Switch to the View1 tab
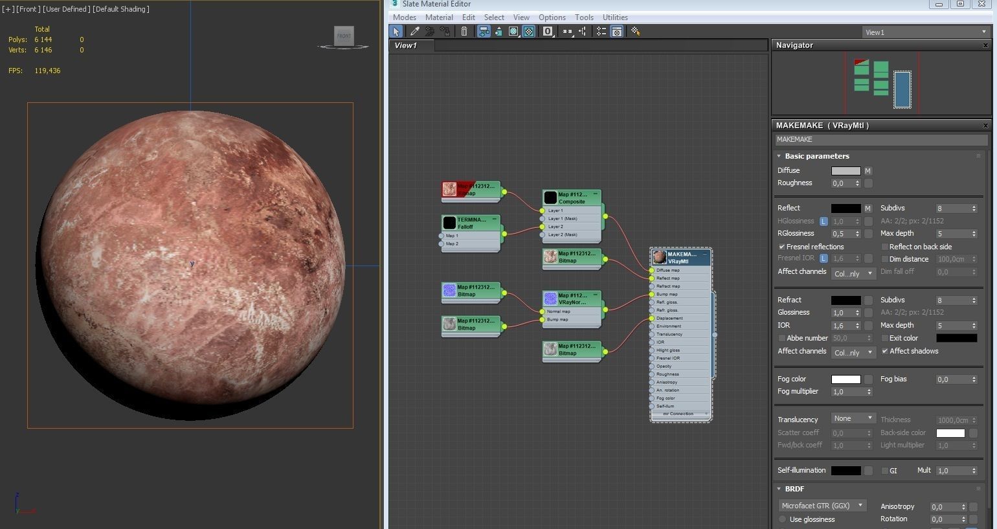The width and height of the screenshot is (997, 529). click(411, 45)
